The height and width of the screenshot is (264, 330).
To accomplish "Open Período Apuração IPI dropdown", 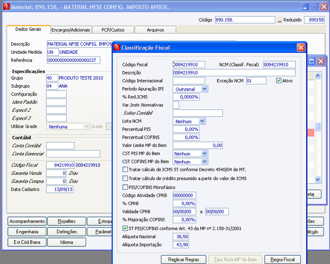I will [x=204, y=89].
